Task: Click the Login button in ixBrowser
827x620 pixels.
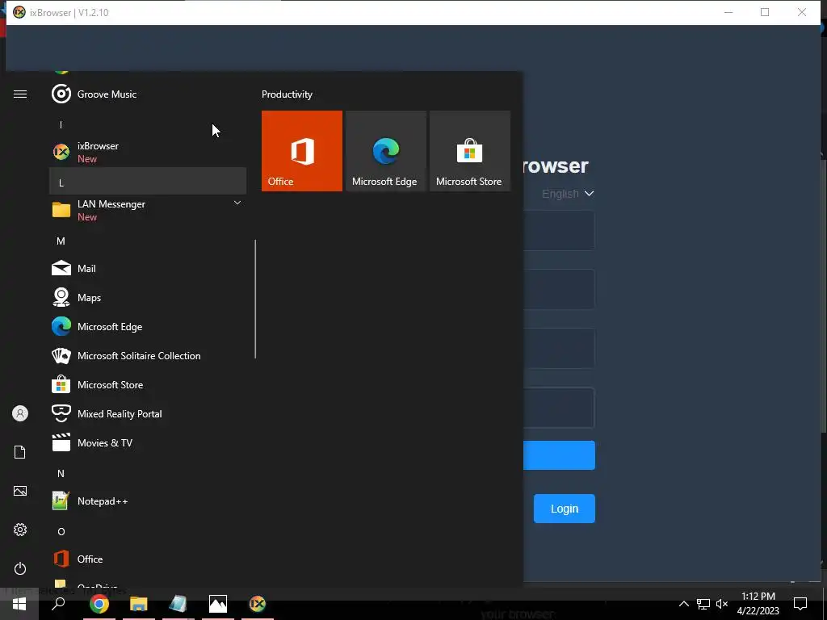Action: point(565,509)
